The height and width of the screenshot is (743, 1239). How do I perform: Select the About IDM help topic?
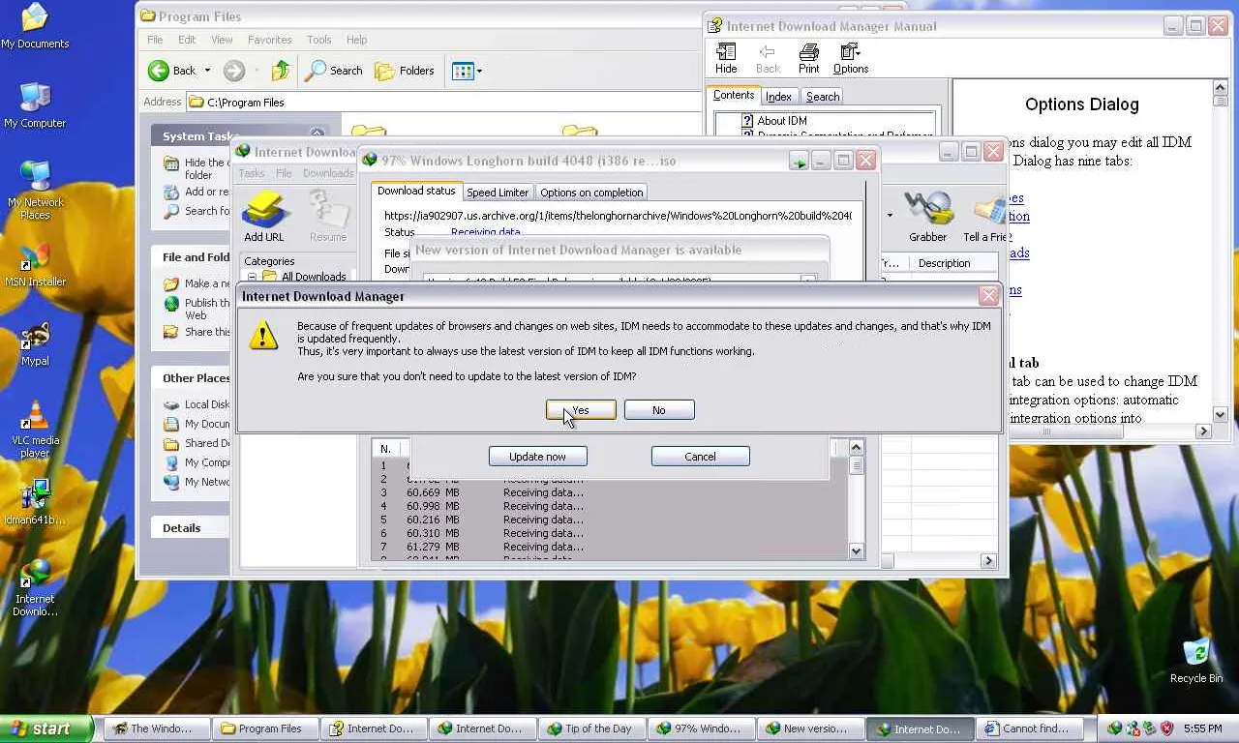(782, 121)
